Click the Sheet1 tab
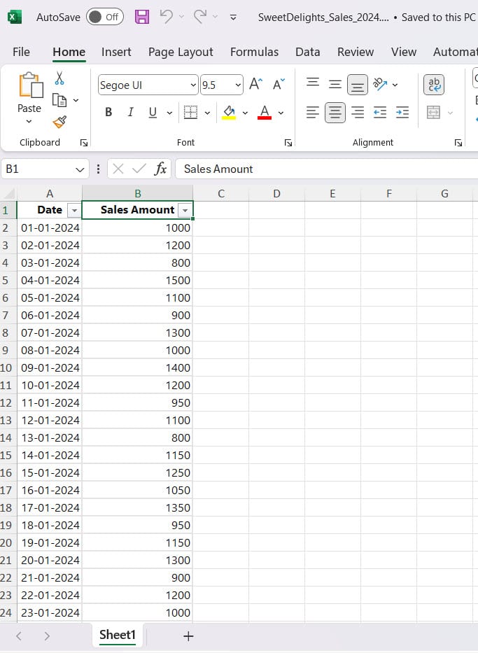Image resolution: width=478 pixels, height=653 pixels. click(x=118, y=635)
